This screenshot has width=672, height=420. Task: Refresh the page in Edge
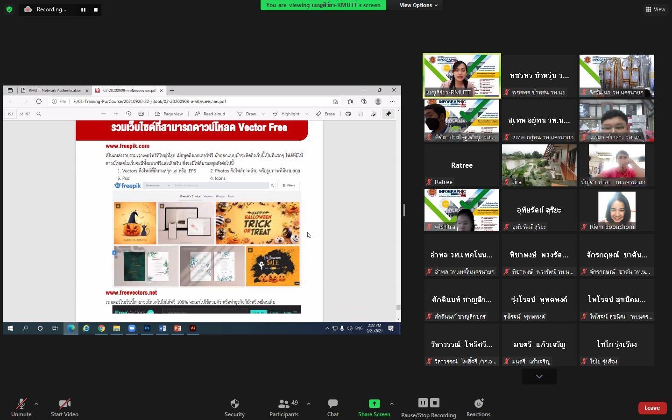[x=39, y=101]
